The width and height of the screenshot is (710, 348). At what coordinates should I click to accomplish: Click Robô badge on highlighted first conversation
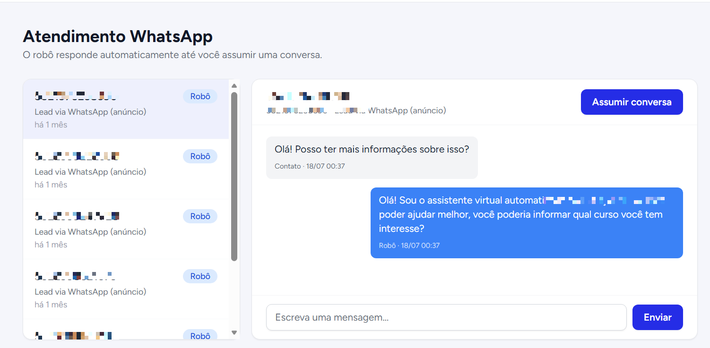(200, 96)
